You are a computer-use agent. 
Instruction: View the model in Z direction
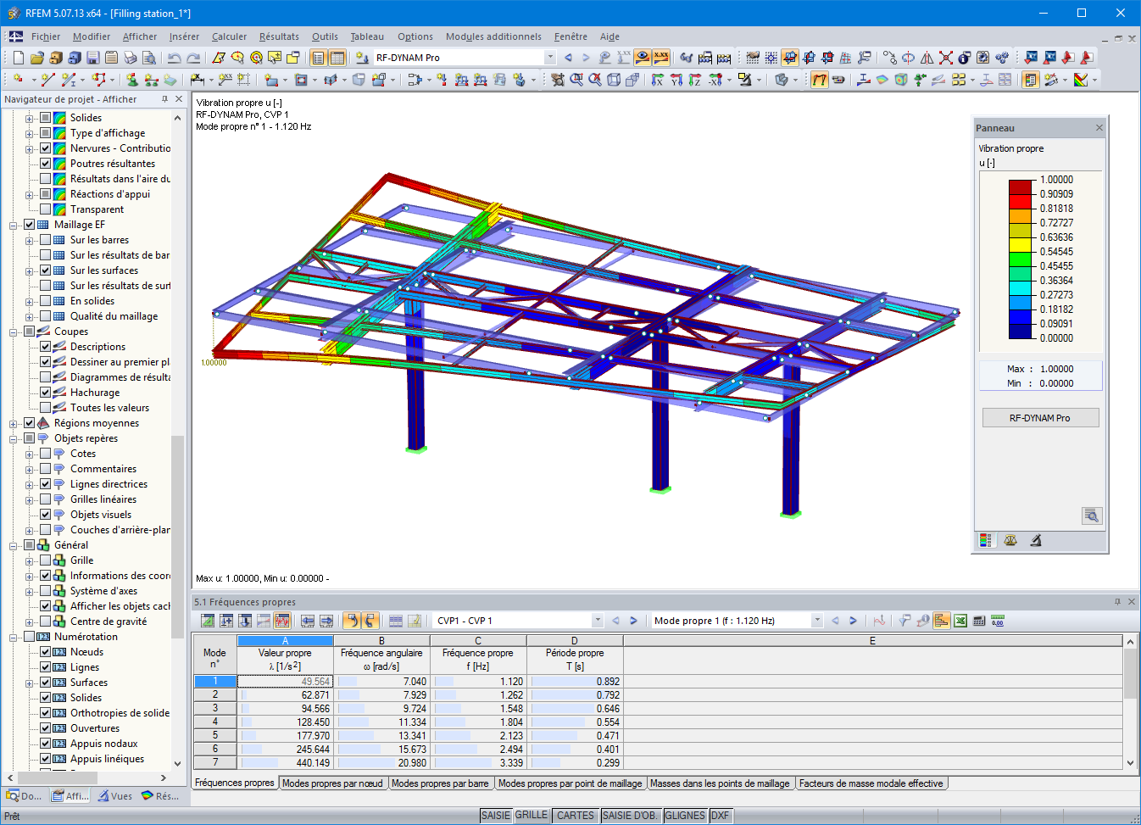click(695, 80)
